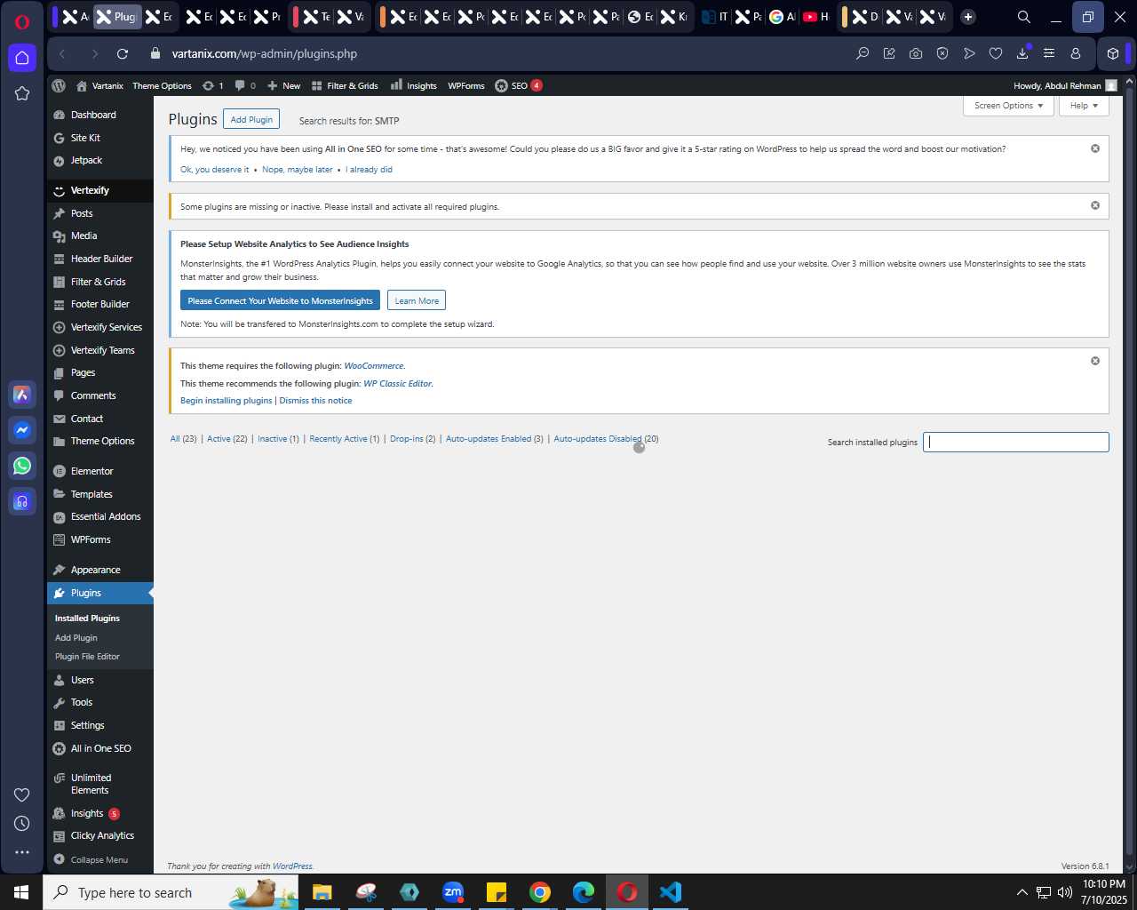The width and height of the screenshot is (1137, 910).
Task: Click 'I already did' link
Action: (369, 170)
